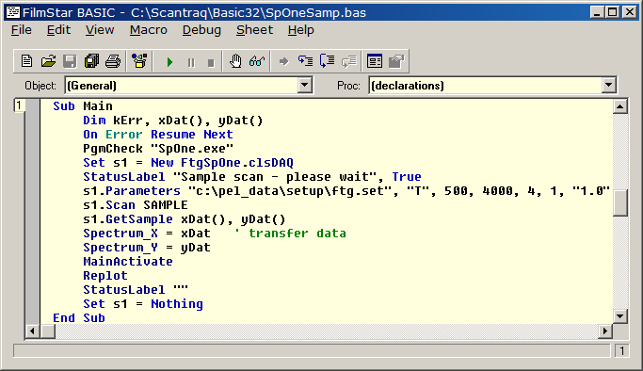Click the FilmStar BASIC title bar icon
The width and height of the screenshot is (643, 371).
click(13, 12)
